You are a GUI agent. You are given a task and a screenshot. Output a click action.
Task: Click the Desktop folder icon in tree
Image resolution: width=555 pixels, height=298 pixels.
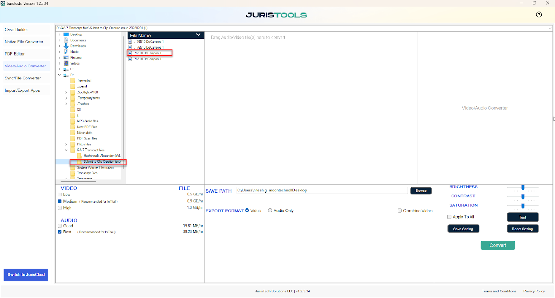point(66,34)
